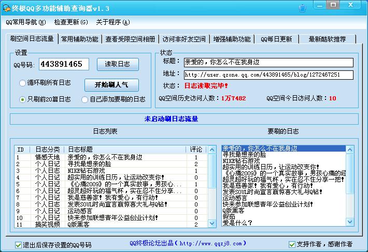The width and height of the screenshot is (368, 252).
Task: Click down arrow of 日志列表 scrollbar
Action: pos(212,223)
